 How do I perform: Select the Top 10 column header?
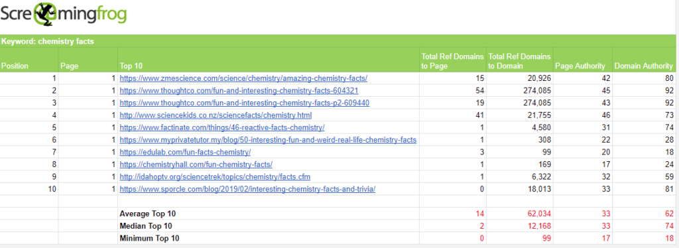tap(269, 60)
